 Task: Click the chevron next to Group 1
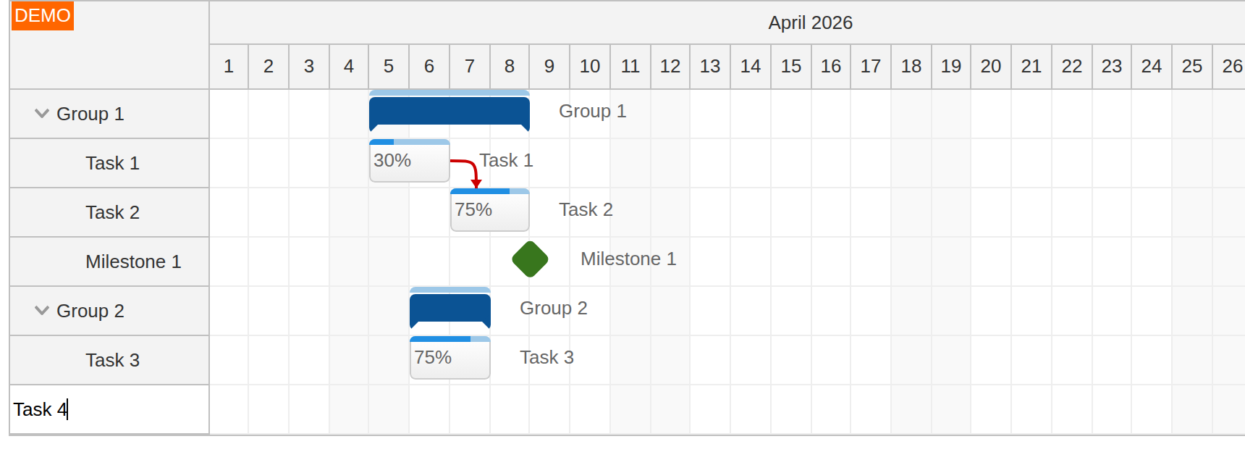pyautogui.click(x=41, y=113)
